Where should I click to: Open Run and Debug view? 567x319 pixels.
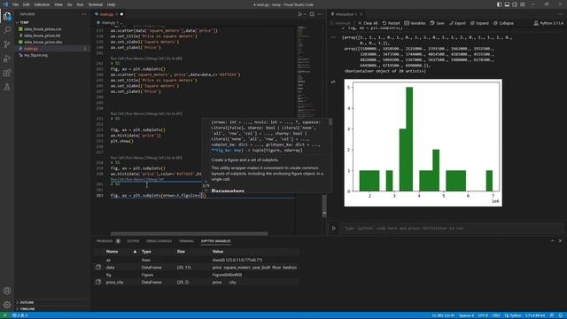point(7,58)
